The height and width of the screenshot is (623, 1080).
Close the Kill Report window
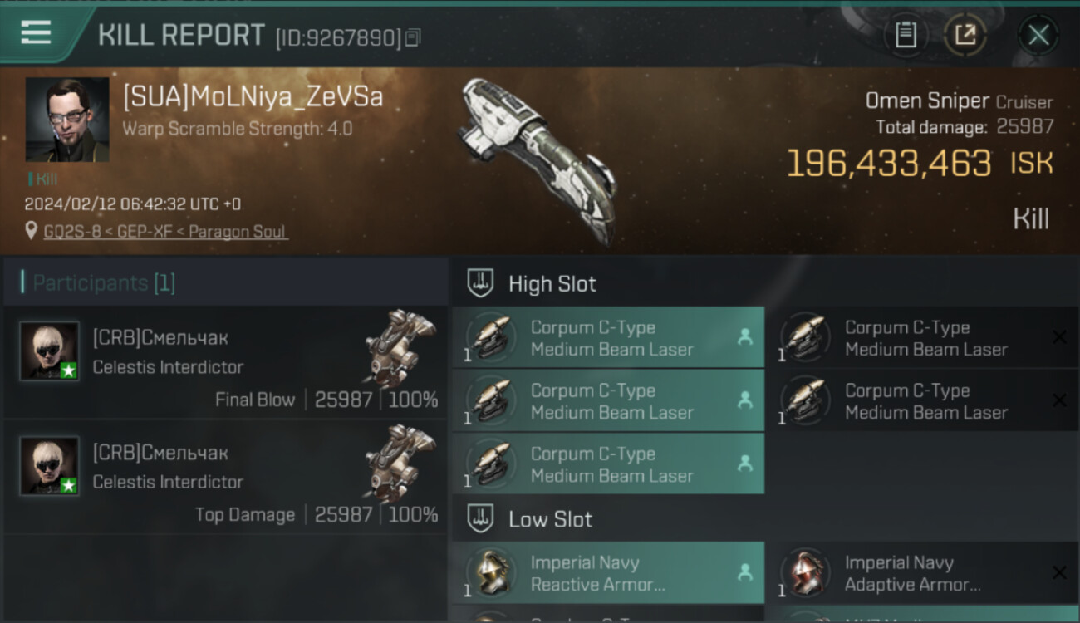[1038, 35]
